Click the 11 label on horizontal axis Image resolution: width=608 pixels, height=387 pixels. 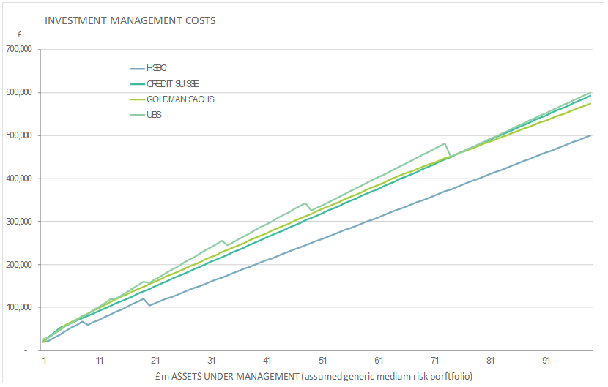point(100,361)
